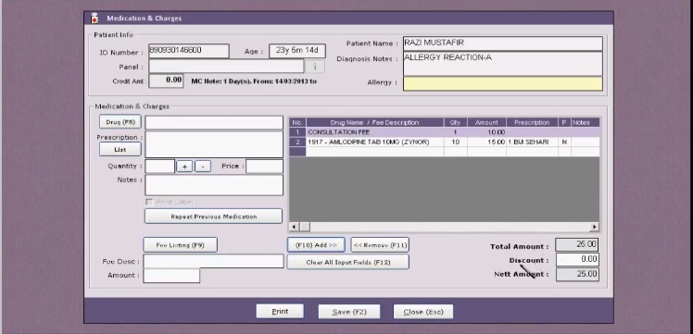Select the AMLODIPINE TAB 10MG (ZYNOR) row
Image resolution: width=693 pixels, height=334 pixels.
click(x=444, y=142)
